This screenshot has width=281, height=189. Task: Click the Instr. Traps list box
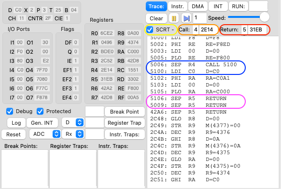pos(121,169)
